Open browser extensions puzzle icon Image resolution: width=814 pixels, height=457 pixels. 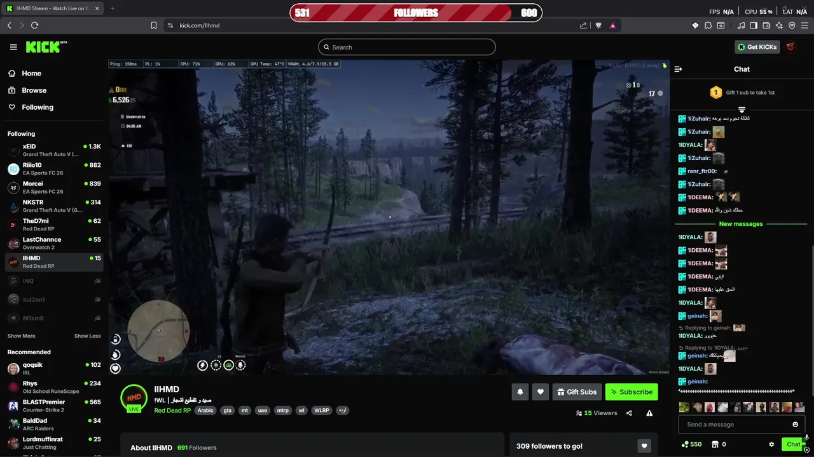click(708, 25)
